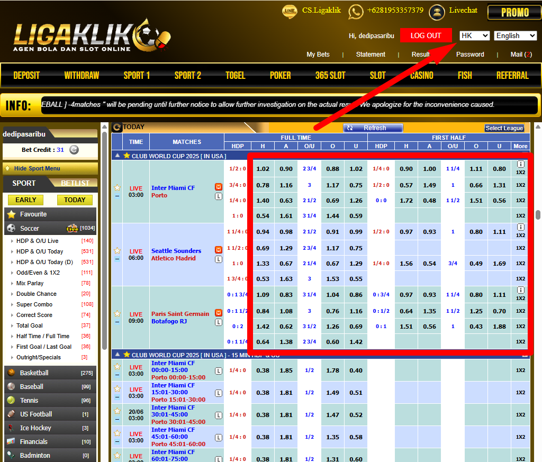Switch to the EARLY matches tab
542x462 pixels.
pyautogui.click(x=25, y=200)
